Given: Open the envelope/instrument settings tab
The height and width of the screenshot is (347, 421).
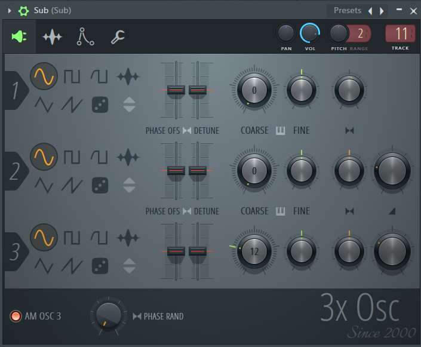Looking at the screenshot, I should [x=52, y=37].
